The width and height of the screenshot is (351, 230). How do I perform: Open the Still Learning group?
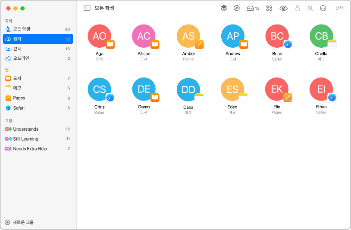coord(38,139)
